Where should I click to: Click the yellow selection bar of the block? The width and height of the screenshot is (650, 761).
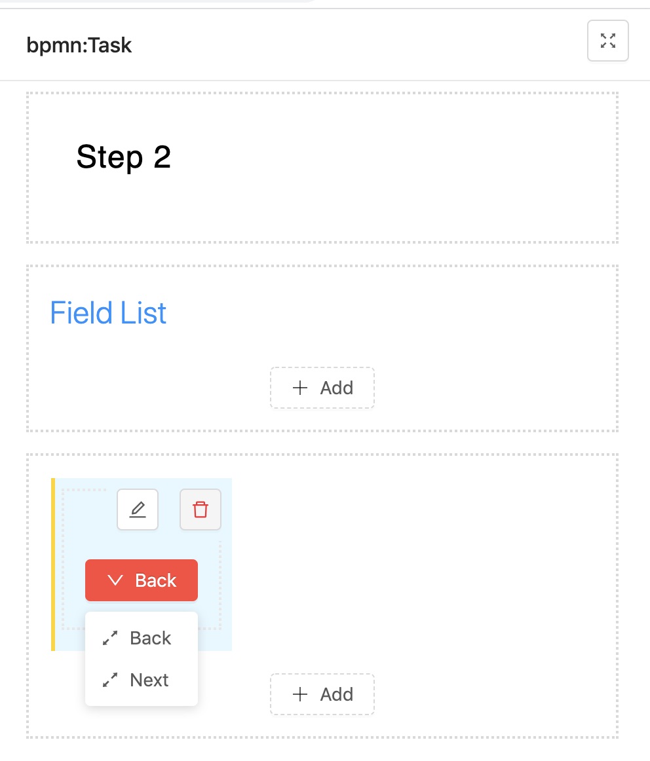(x=53, y=565)
